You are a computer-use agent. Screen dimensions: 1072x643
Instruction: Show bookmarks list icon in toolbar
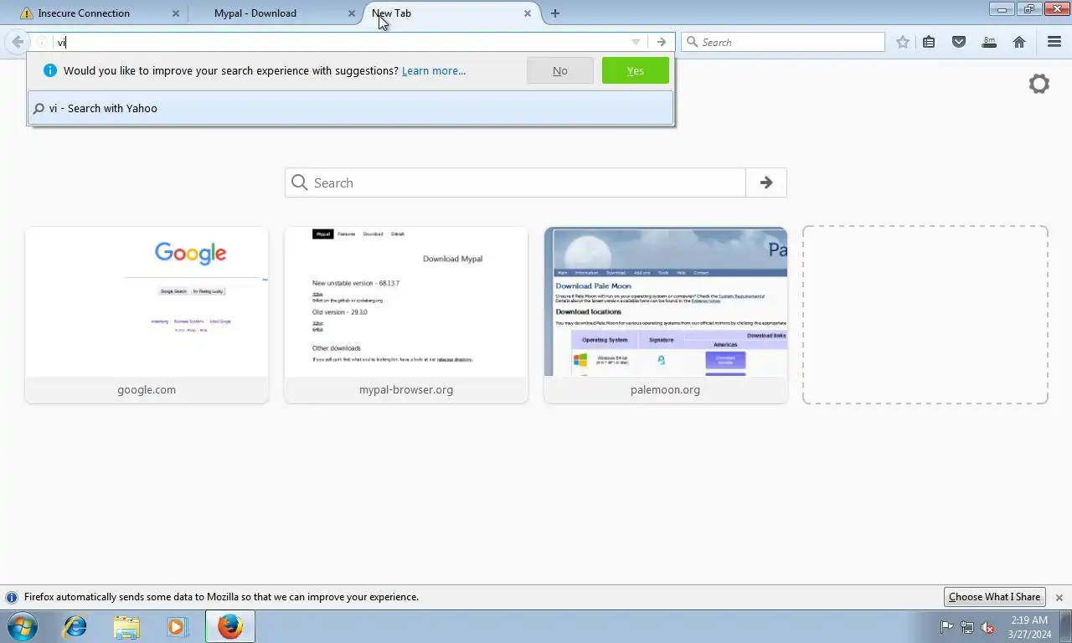[929, 42]
